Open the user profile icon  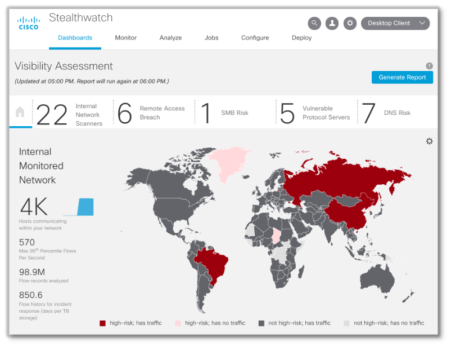[332, 23]
